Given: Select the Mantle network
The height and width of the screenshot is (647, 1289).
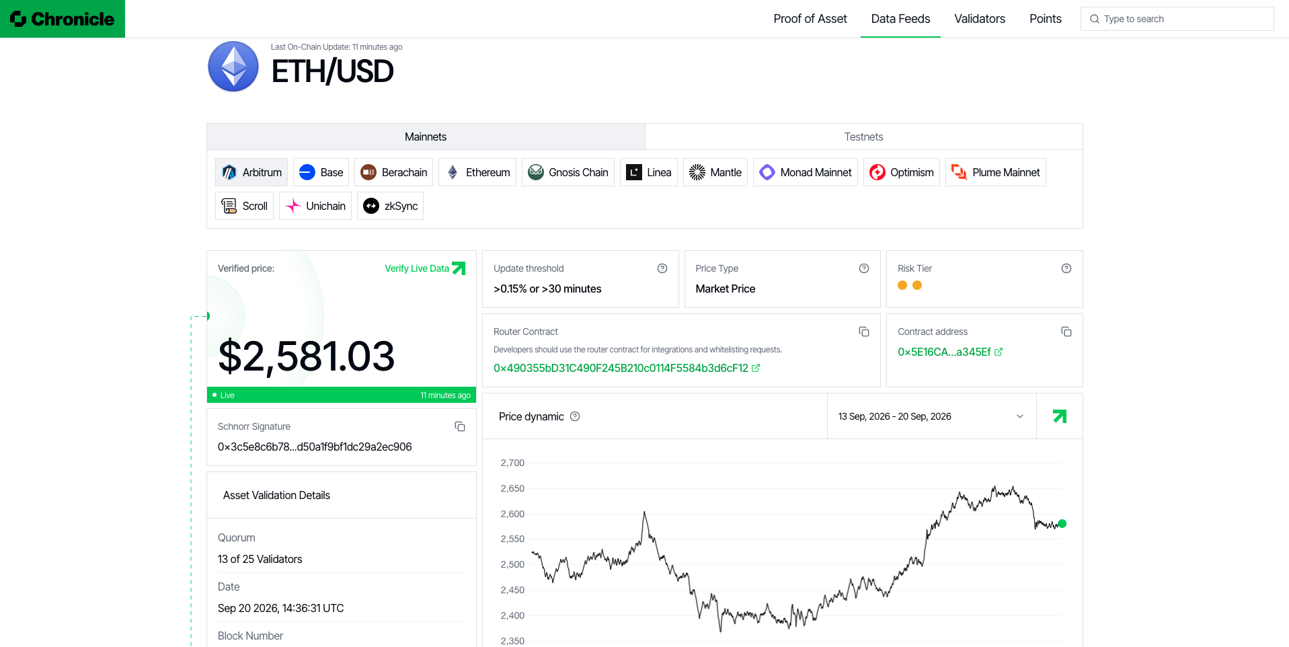Looking at the screenshot, I should click(x=715, y=172).
